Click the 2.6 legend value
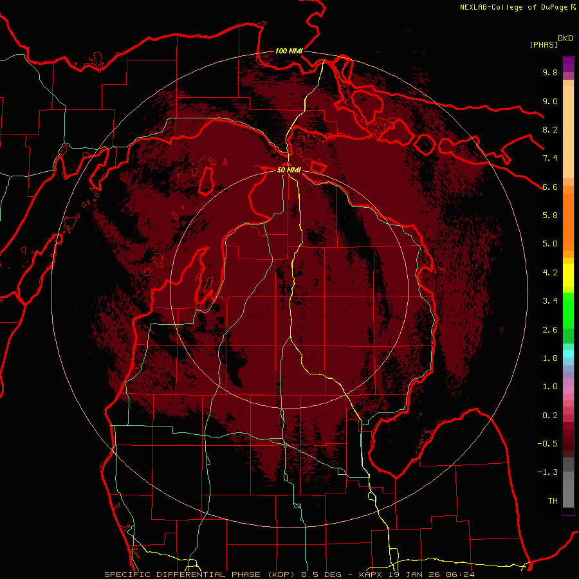The width and height of the screenshot is (579, 579). [x=550, y=330]
